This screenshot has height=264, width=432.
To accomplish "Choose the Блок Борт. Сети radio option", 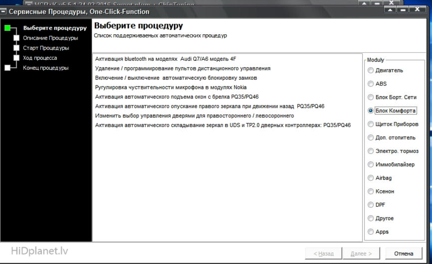I will (x=371, y=97).
